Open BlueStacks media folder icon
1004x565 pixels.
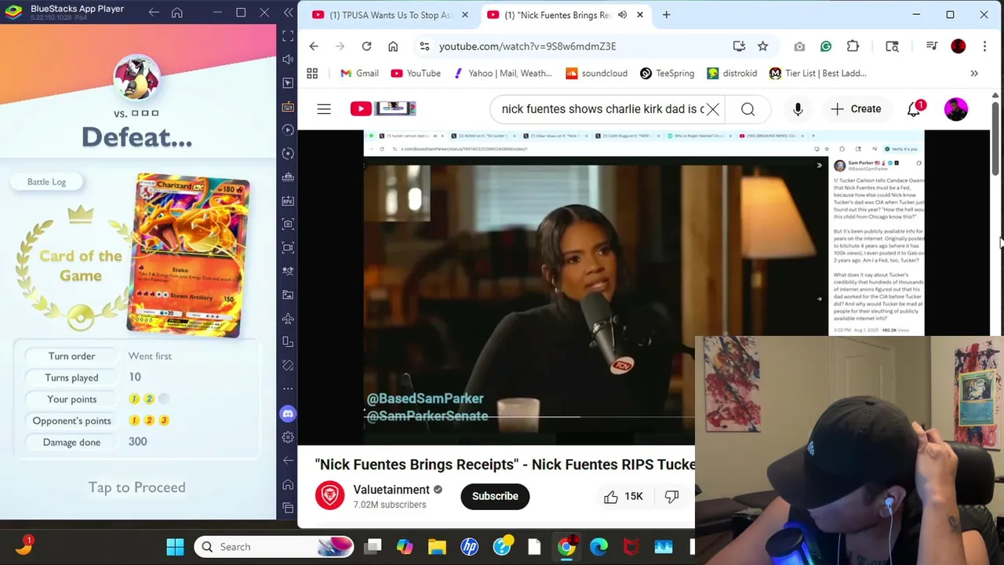click(x=288, y=295)
